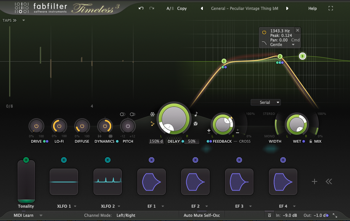Select filter node 1 on the curve
350x221 pixels.
click(224, 61)
